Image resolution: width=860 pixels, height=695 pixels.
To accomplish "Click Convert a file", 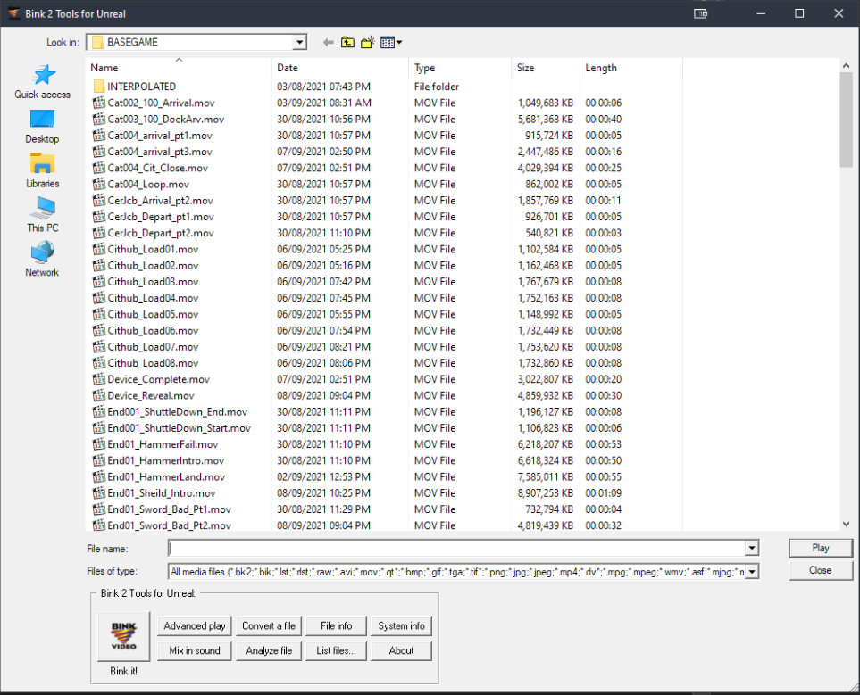I will coord(269,626).
